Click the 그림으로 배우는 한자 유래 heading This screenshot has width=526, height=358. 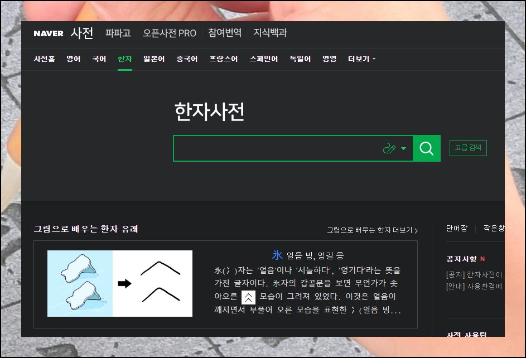[x=86, y=229]
